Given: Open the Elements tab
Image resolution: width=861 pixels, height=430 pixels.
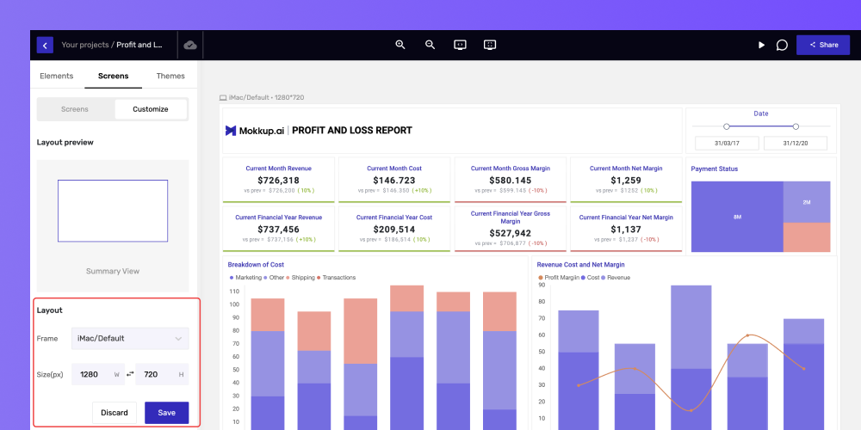Looking at the screenshot, I should pos(57,76).
